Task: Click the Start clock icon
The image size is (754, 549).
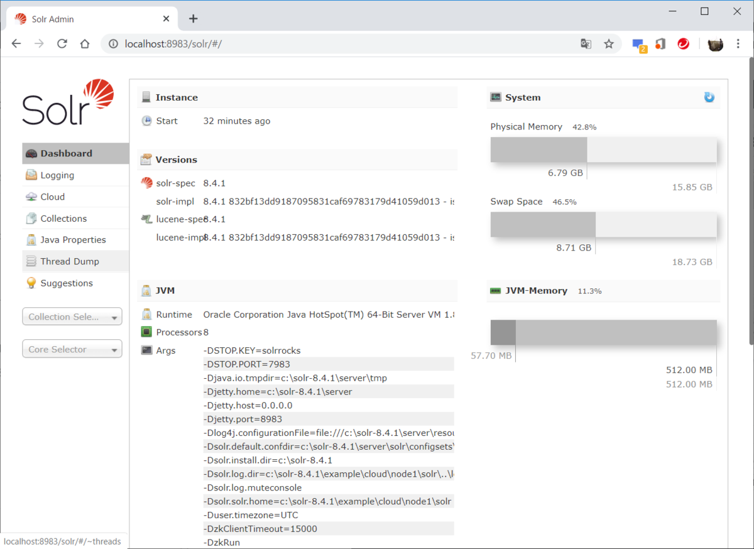Action: [146, 121]
